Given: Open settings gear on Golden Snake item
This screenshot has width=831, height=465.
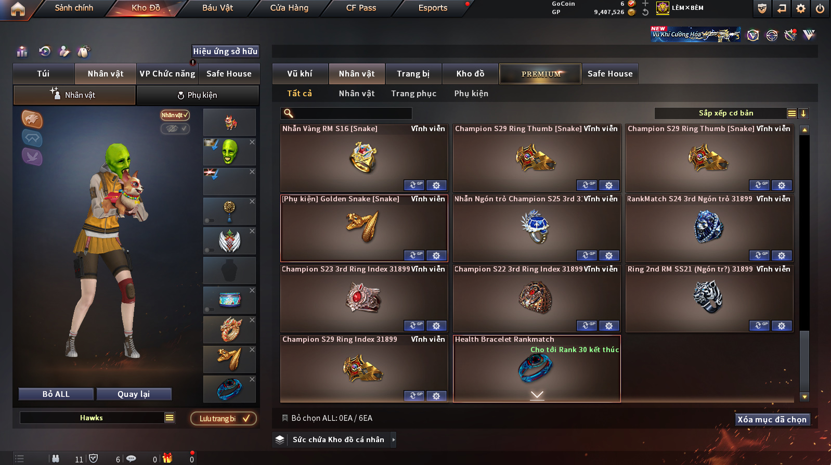Looking at the screenshot, I should coord(436,255).
